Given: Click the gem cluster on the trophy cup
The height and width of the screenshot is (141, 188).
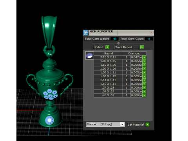Looking at the screenshot, I should point(51,94).
